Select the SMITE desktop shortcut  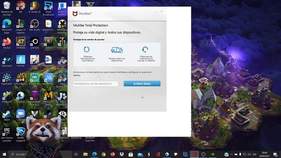pyautogui.click(x=48, y=43)
